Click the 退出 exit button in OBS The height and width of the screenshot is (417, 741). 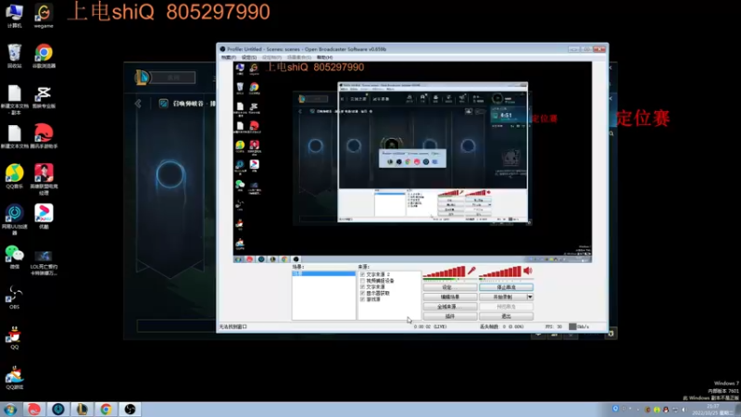pyautogui.click(x=506, y=316)
